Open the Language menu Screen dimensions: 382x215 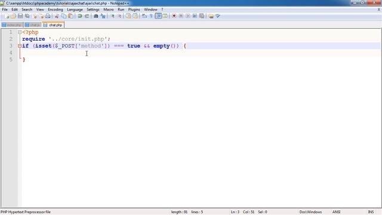75,10
